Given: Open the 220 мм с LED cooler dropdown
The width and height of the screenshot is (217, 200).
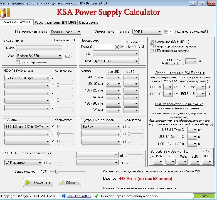Looking at the screenshot, I should [x=131, y=110].
